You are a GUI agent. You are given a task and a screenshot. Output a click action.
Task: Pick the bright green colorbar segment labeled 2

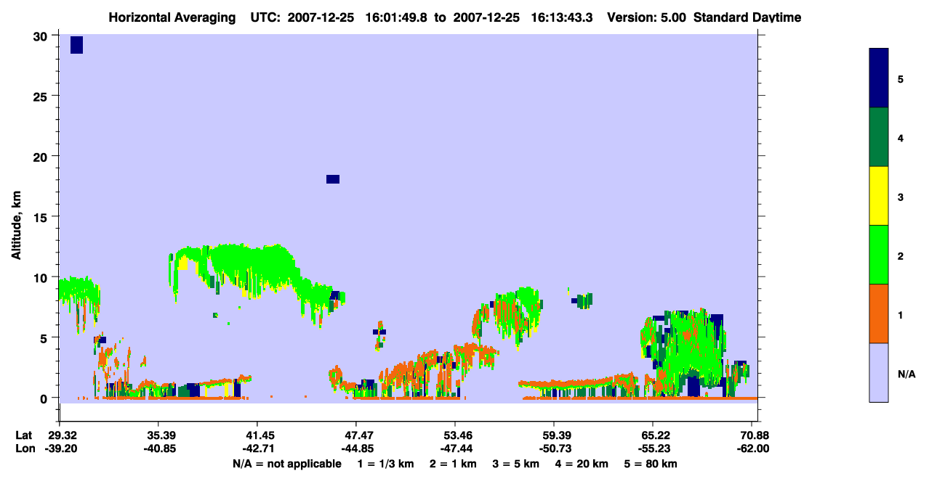coord(879,255)
